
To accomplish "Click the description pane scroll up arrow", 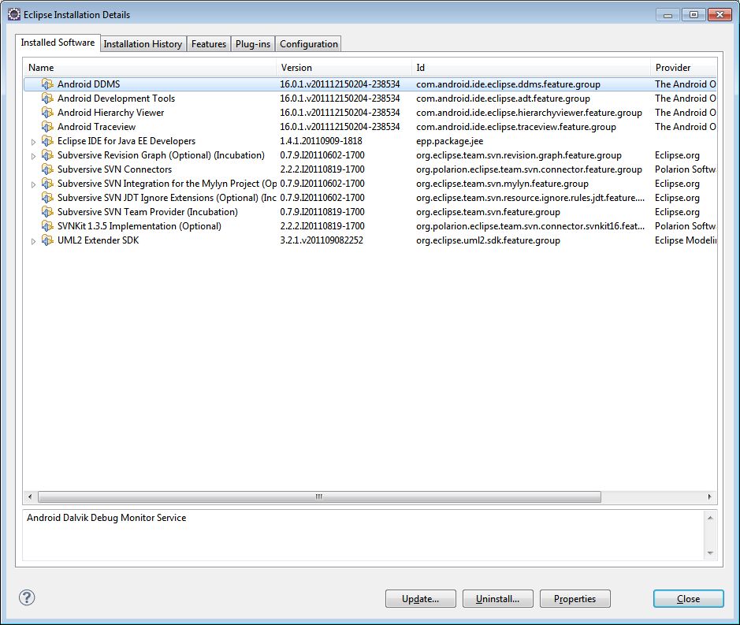I will [x=710, y=518].
